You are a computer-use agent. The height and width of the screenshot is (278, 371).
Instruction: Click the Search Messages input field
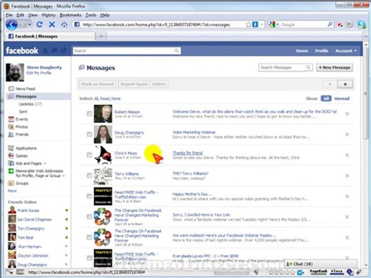(x=282, y=67)
